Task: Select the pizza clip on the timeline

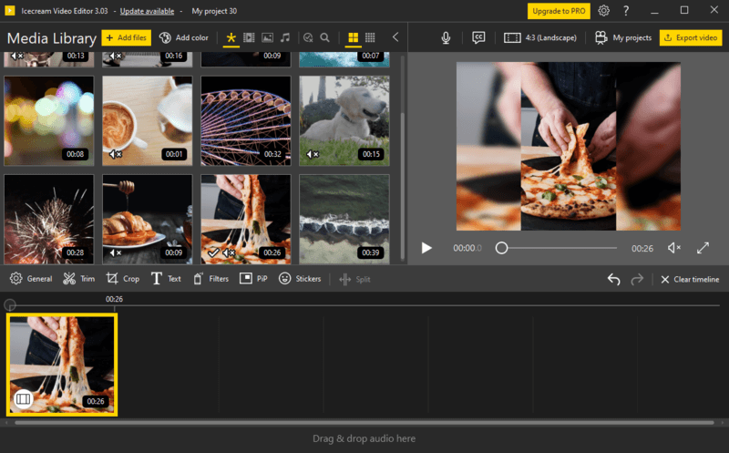Action: tap(62, 365)
